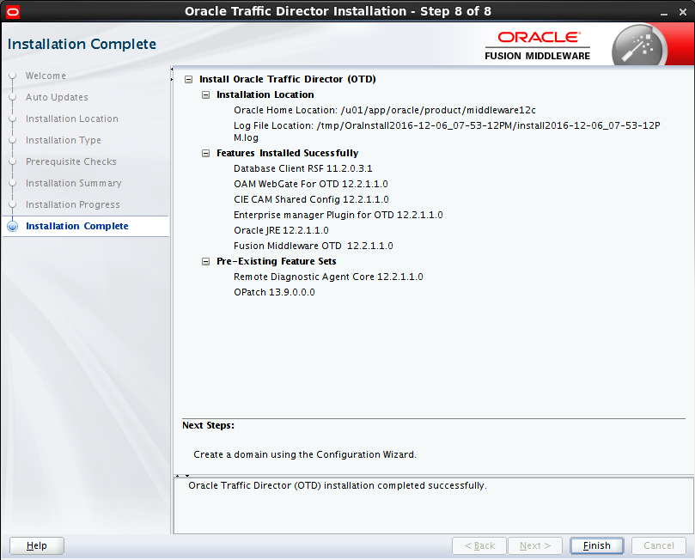Collapse the Pre-Existing Feature Sets node
695x560 pixels.
205,261
